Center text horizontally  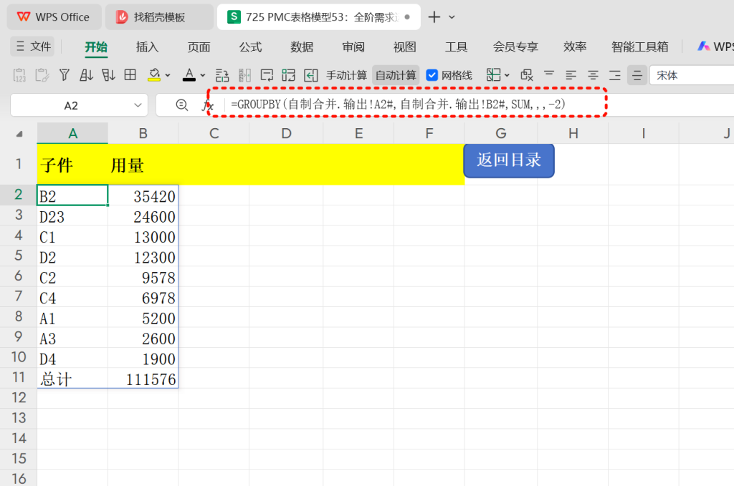point(593,74)
